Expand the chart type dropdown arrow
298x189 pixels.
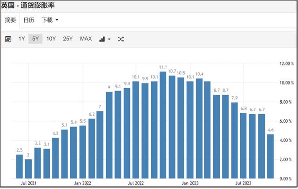pos(109,39)
